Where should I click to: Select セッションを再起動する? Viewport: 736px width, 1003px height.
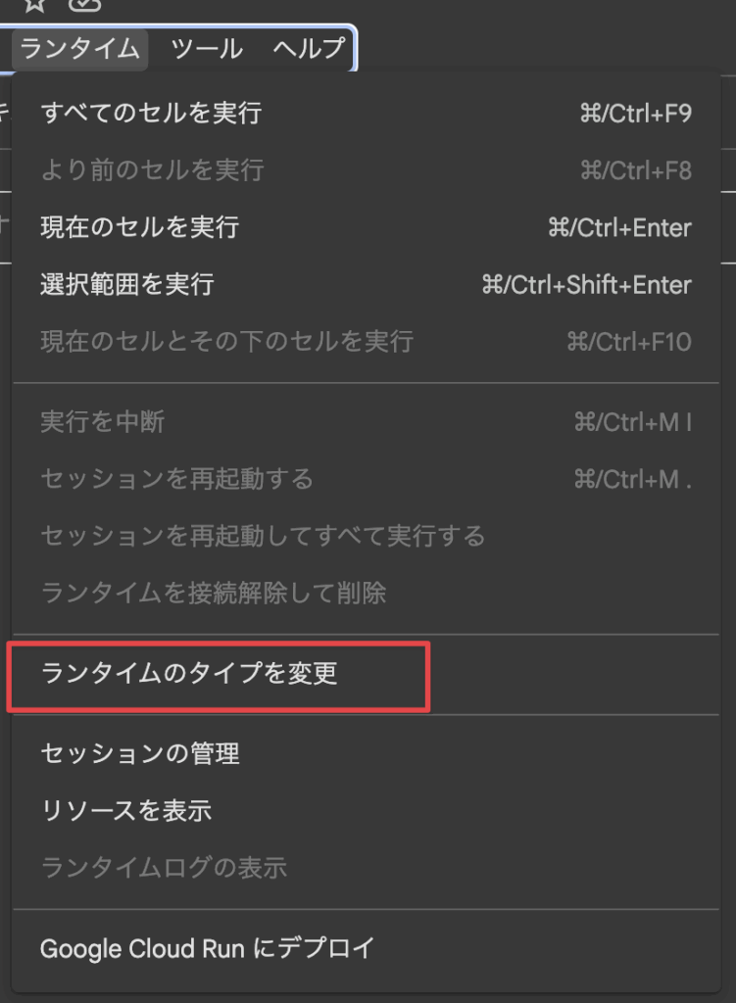367,479
